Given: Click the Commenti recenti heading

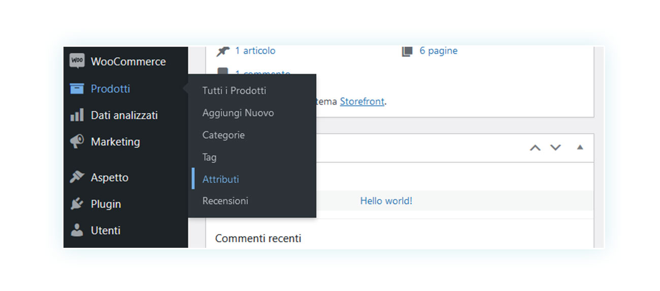Looking at the screenshot, I should pos(258,238).
